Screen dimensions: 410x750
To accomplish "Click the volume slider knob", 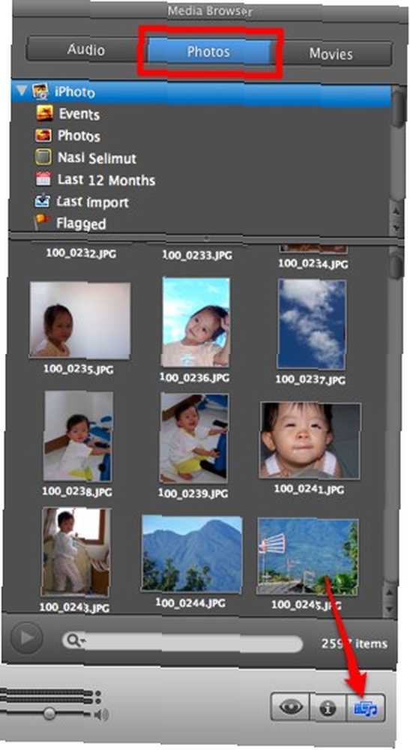I will pyautogui.click(x=49, y=714).
